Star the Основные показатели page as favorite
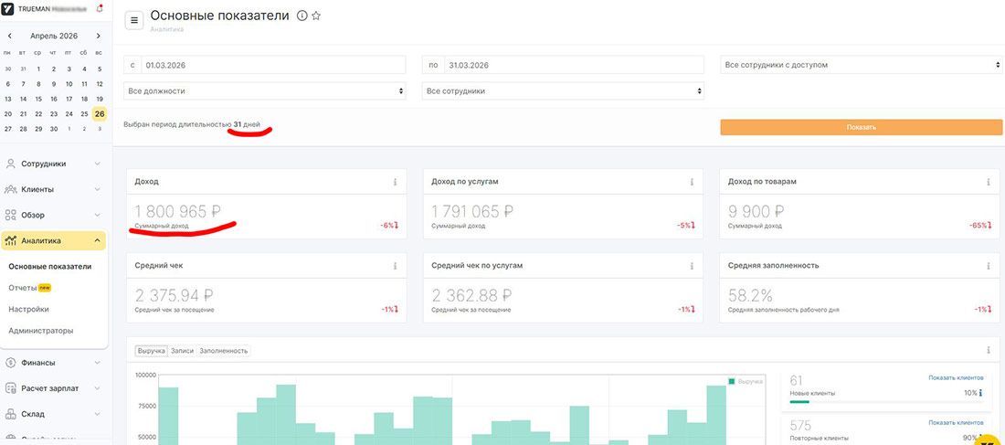Screen dimensions: 1005x445 (316, 16)
